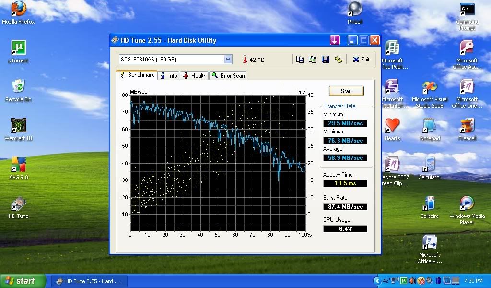Copy benchmark text to clipboard icon

coord(300,60)
